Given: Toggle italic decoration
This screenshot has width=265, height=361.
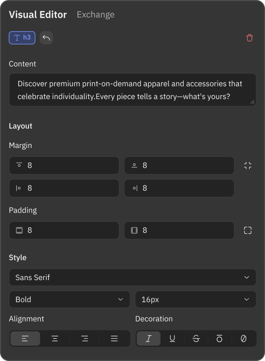Looking at the screenshot, I should point(149,338).
